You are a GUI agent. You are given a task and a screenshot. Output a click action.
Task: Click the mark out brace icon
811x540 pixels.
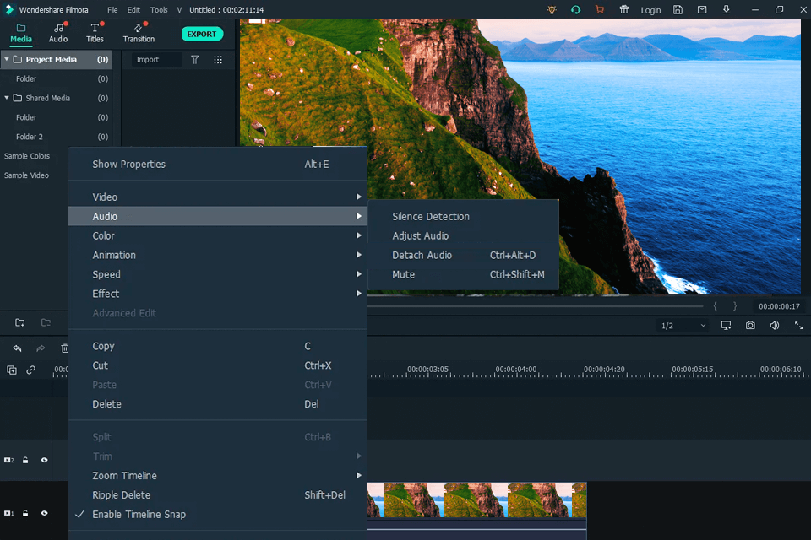pyautogui.click(x=734, y=306)
